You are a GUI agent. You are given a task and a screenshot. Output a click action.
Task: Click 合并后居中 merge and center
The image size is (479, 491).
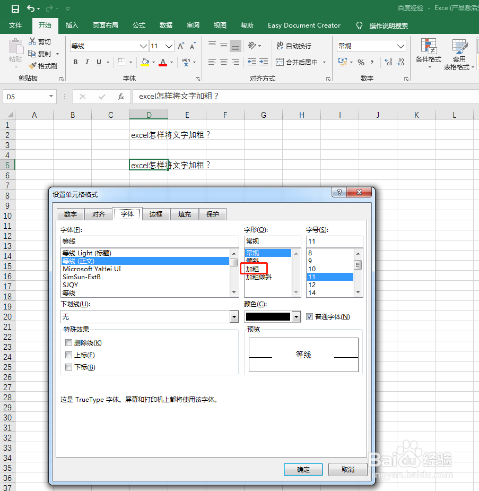click(297, 62)
